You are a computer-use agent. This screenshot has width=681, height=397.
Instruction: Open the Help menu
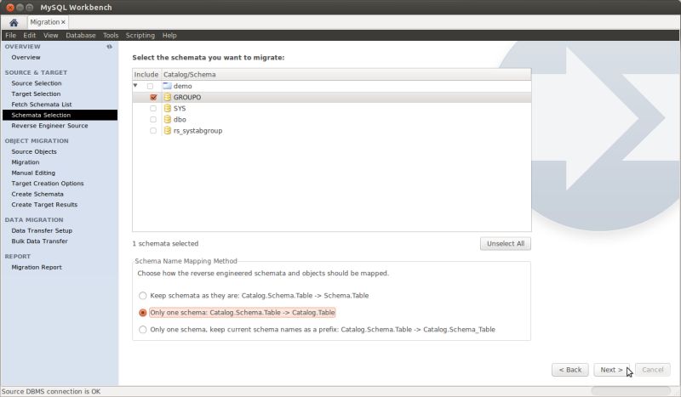[169, 35]
